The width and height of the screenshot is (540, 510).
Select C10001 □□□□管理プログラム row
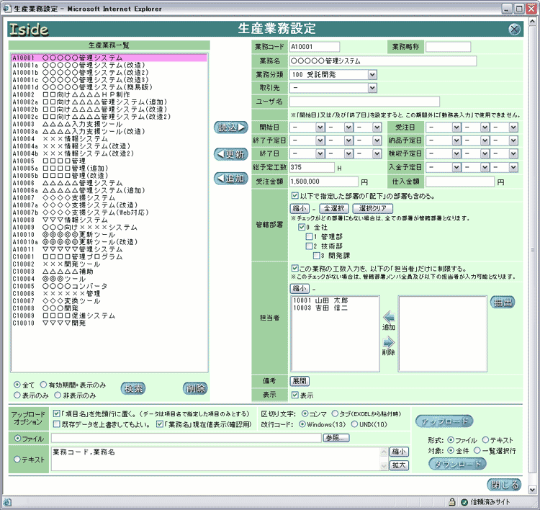coord(109,256)
